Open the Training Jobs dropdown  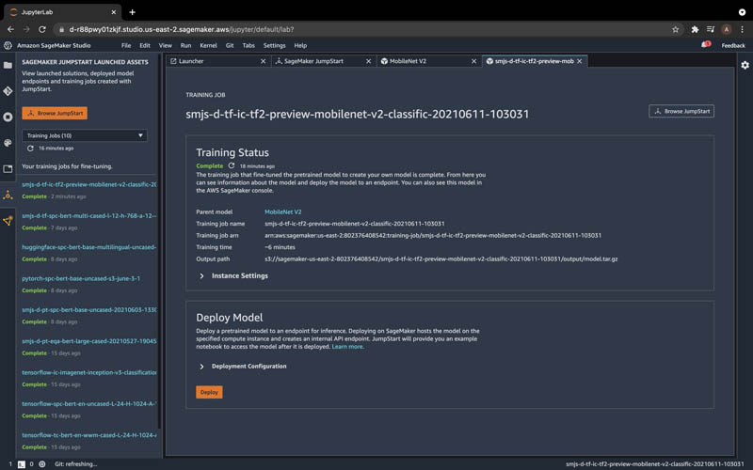coord(85,135)
